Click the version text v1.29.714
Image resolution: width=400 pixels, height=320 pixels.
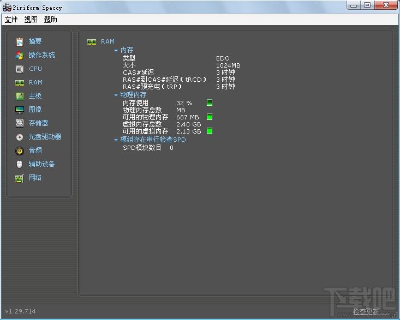[20, 311]
